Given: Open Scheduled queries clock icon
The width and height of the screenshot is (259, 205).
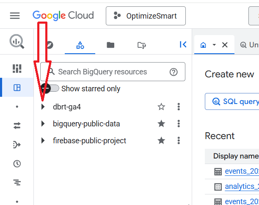Looking at the screenshot, I should coord(17,164).
